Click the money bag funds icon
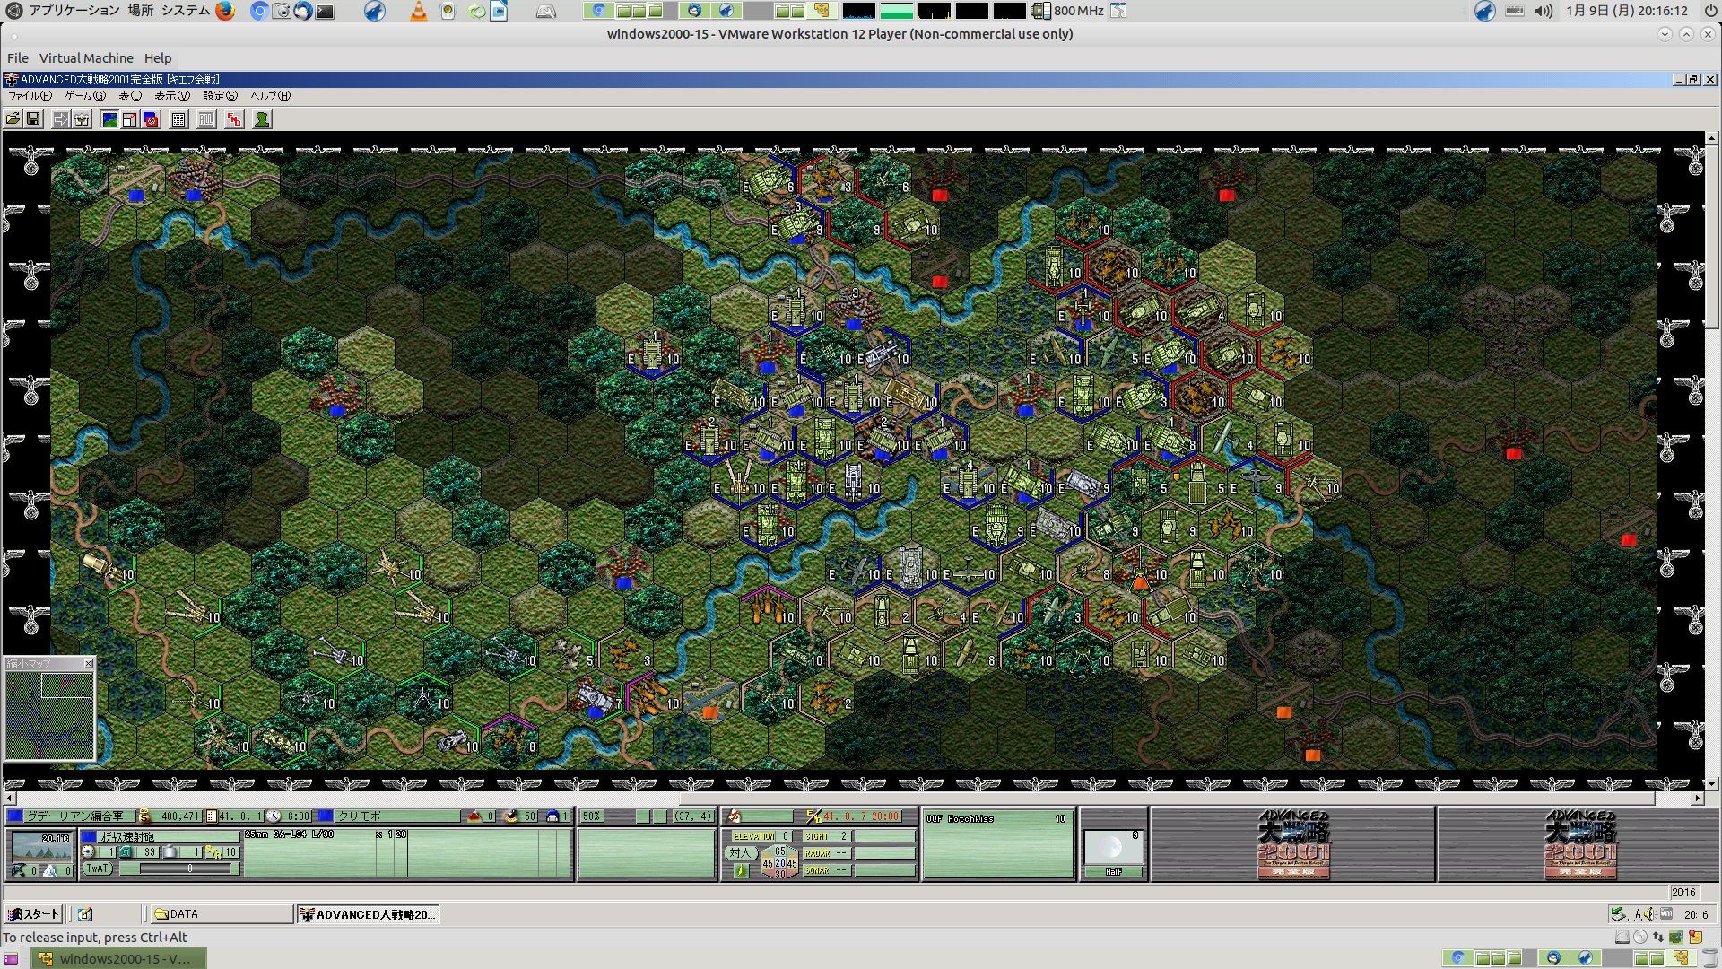The width and height of the screenshot is (1722, 969). tap(144, 816)
